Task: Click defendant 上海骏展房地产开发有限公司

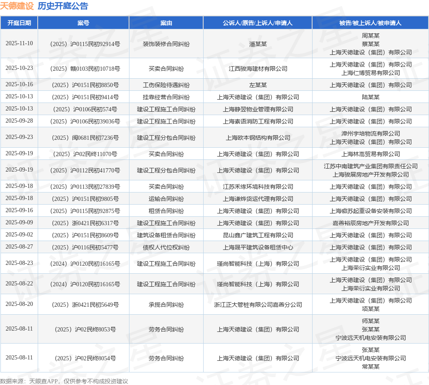Action: (370, 175)
